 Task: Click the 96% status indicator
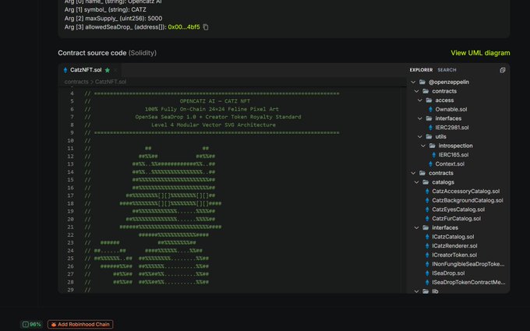[32, 324]
